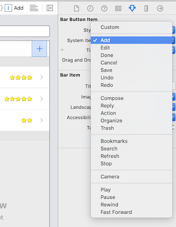Click the Tag stepper control
Image resolution: width=176 pixels, height=227 pixels.
tap(173, 128)
